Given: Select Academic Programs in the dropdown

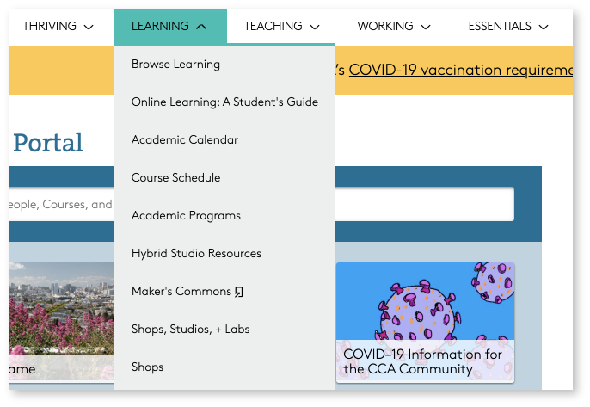Looking at the screenshot, I should (x=186, y=215).
